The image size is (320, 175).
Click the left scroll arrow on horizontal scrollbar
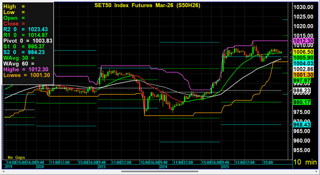[x=2, y=171]
